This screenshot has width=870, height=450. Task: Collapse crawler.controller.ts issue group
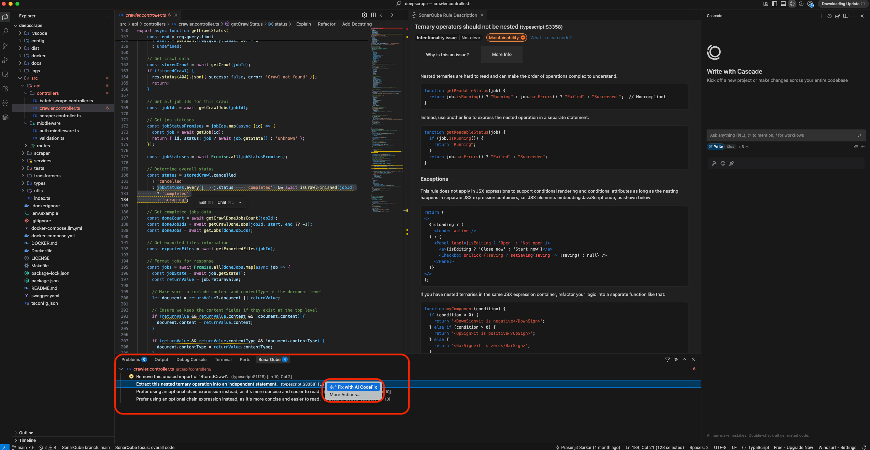[121, 369]
